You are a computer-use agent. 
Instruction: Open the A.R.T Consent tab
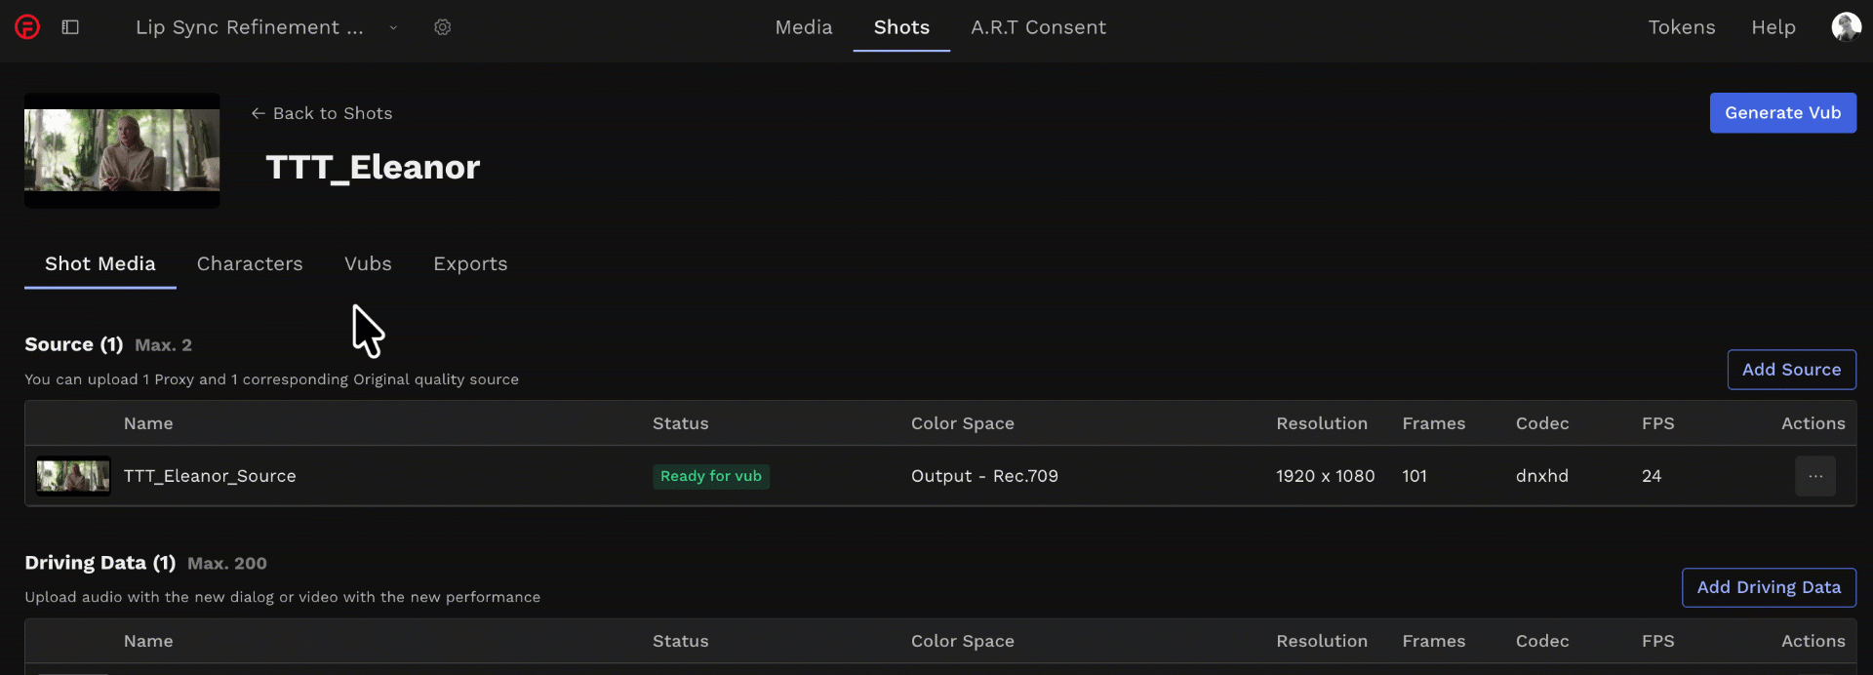point(1038,27)
